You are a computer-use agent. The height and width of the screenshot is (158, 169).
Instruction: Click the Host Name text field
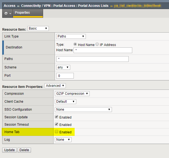103,50
